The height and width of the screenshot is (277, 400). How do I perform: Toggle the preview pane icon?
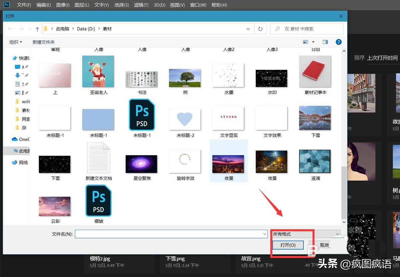[325, 42]
